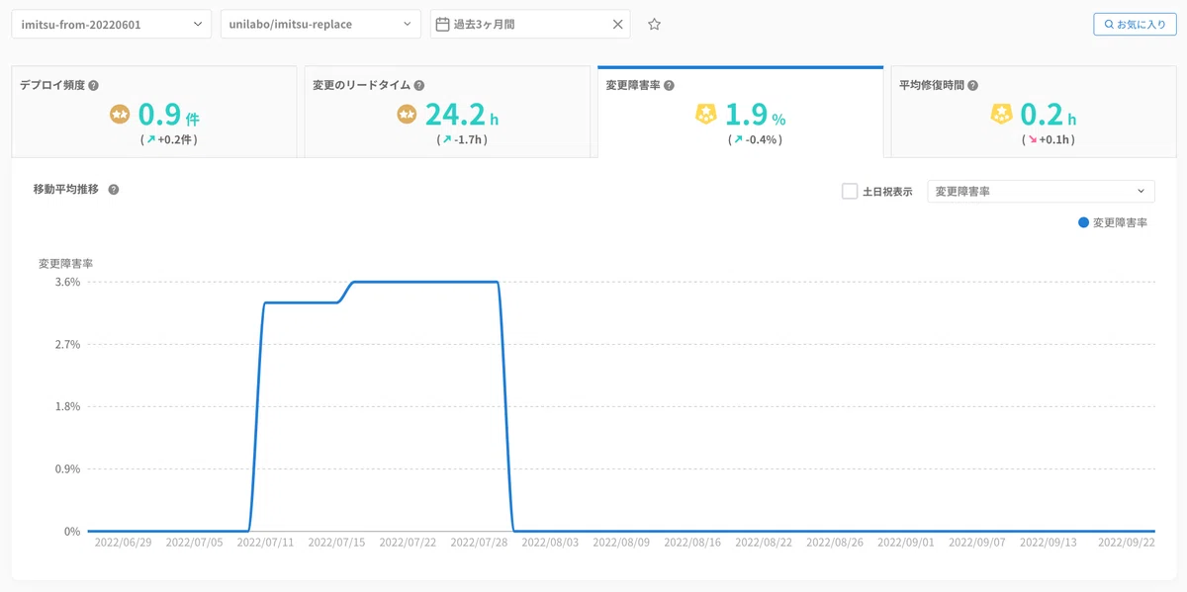Click the 2022/08/03 x-axis date label
The width and height of the screenshot is (1187, 592).
[550, 543]
